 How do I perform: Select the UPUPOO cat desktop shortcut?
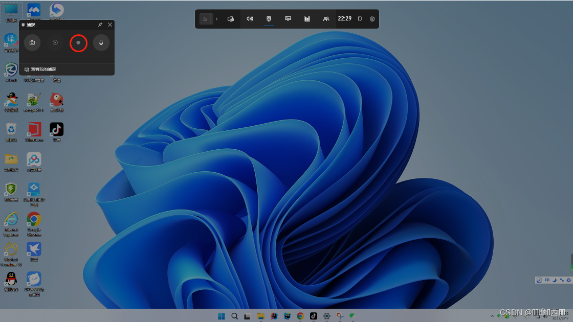(34, 284)
